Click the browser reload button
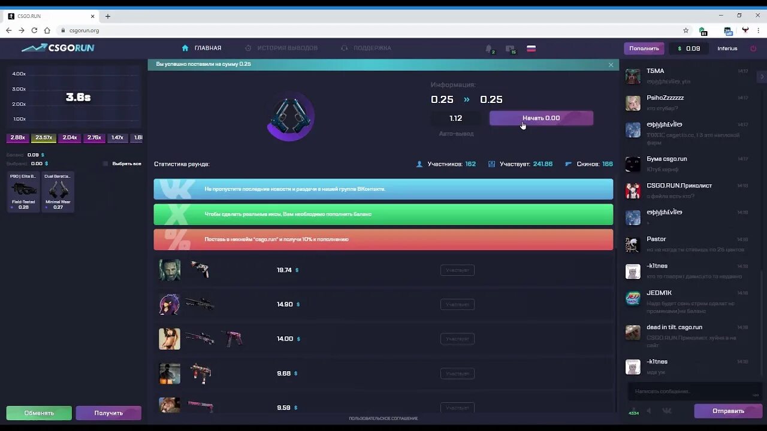This screenshot has height=431, width=767. point(34,31)
